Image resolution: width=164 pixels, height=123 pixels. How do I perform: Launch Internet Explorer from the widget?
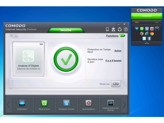(147, 34)
